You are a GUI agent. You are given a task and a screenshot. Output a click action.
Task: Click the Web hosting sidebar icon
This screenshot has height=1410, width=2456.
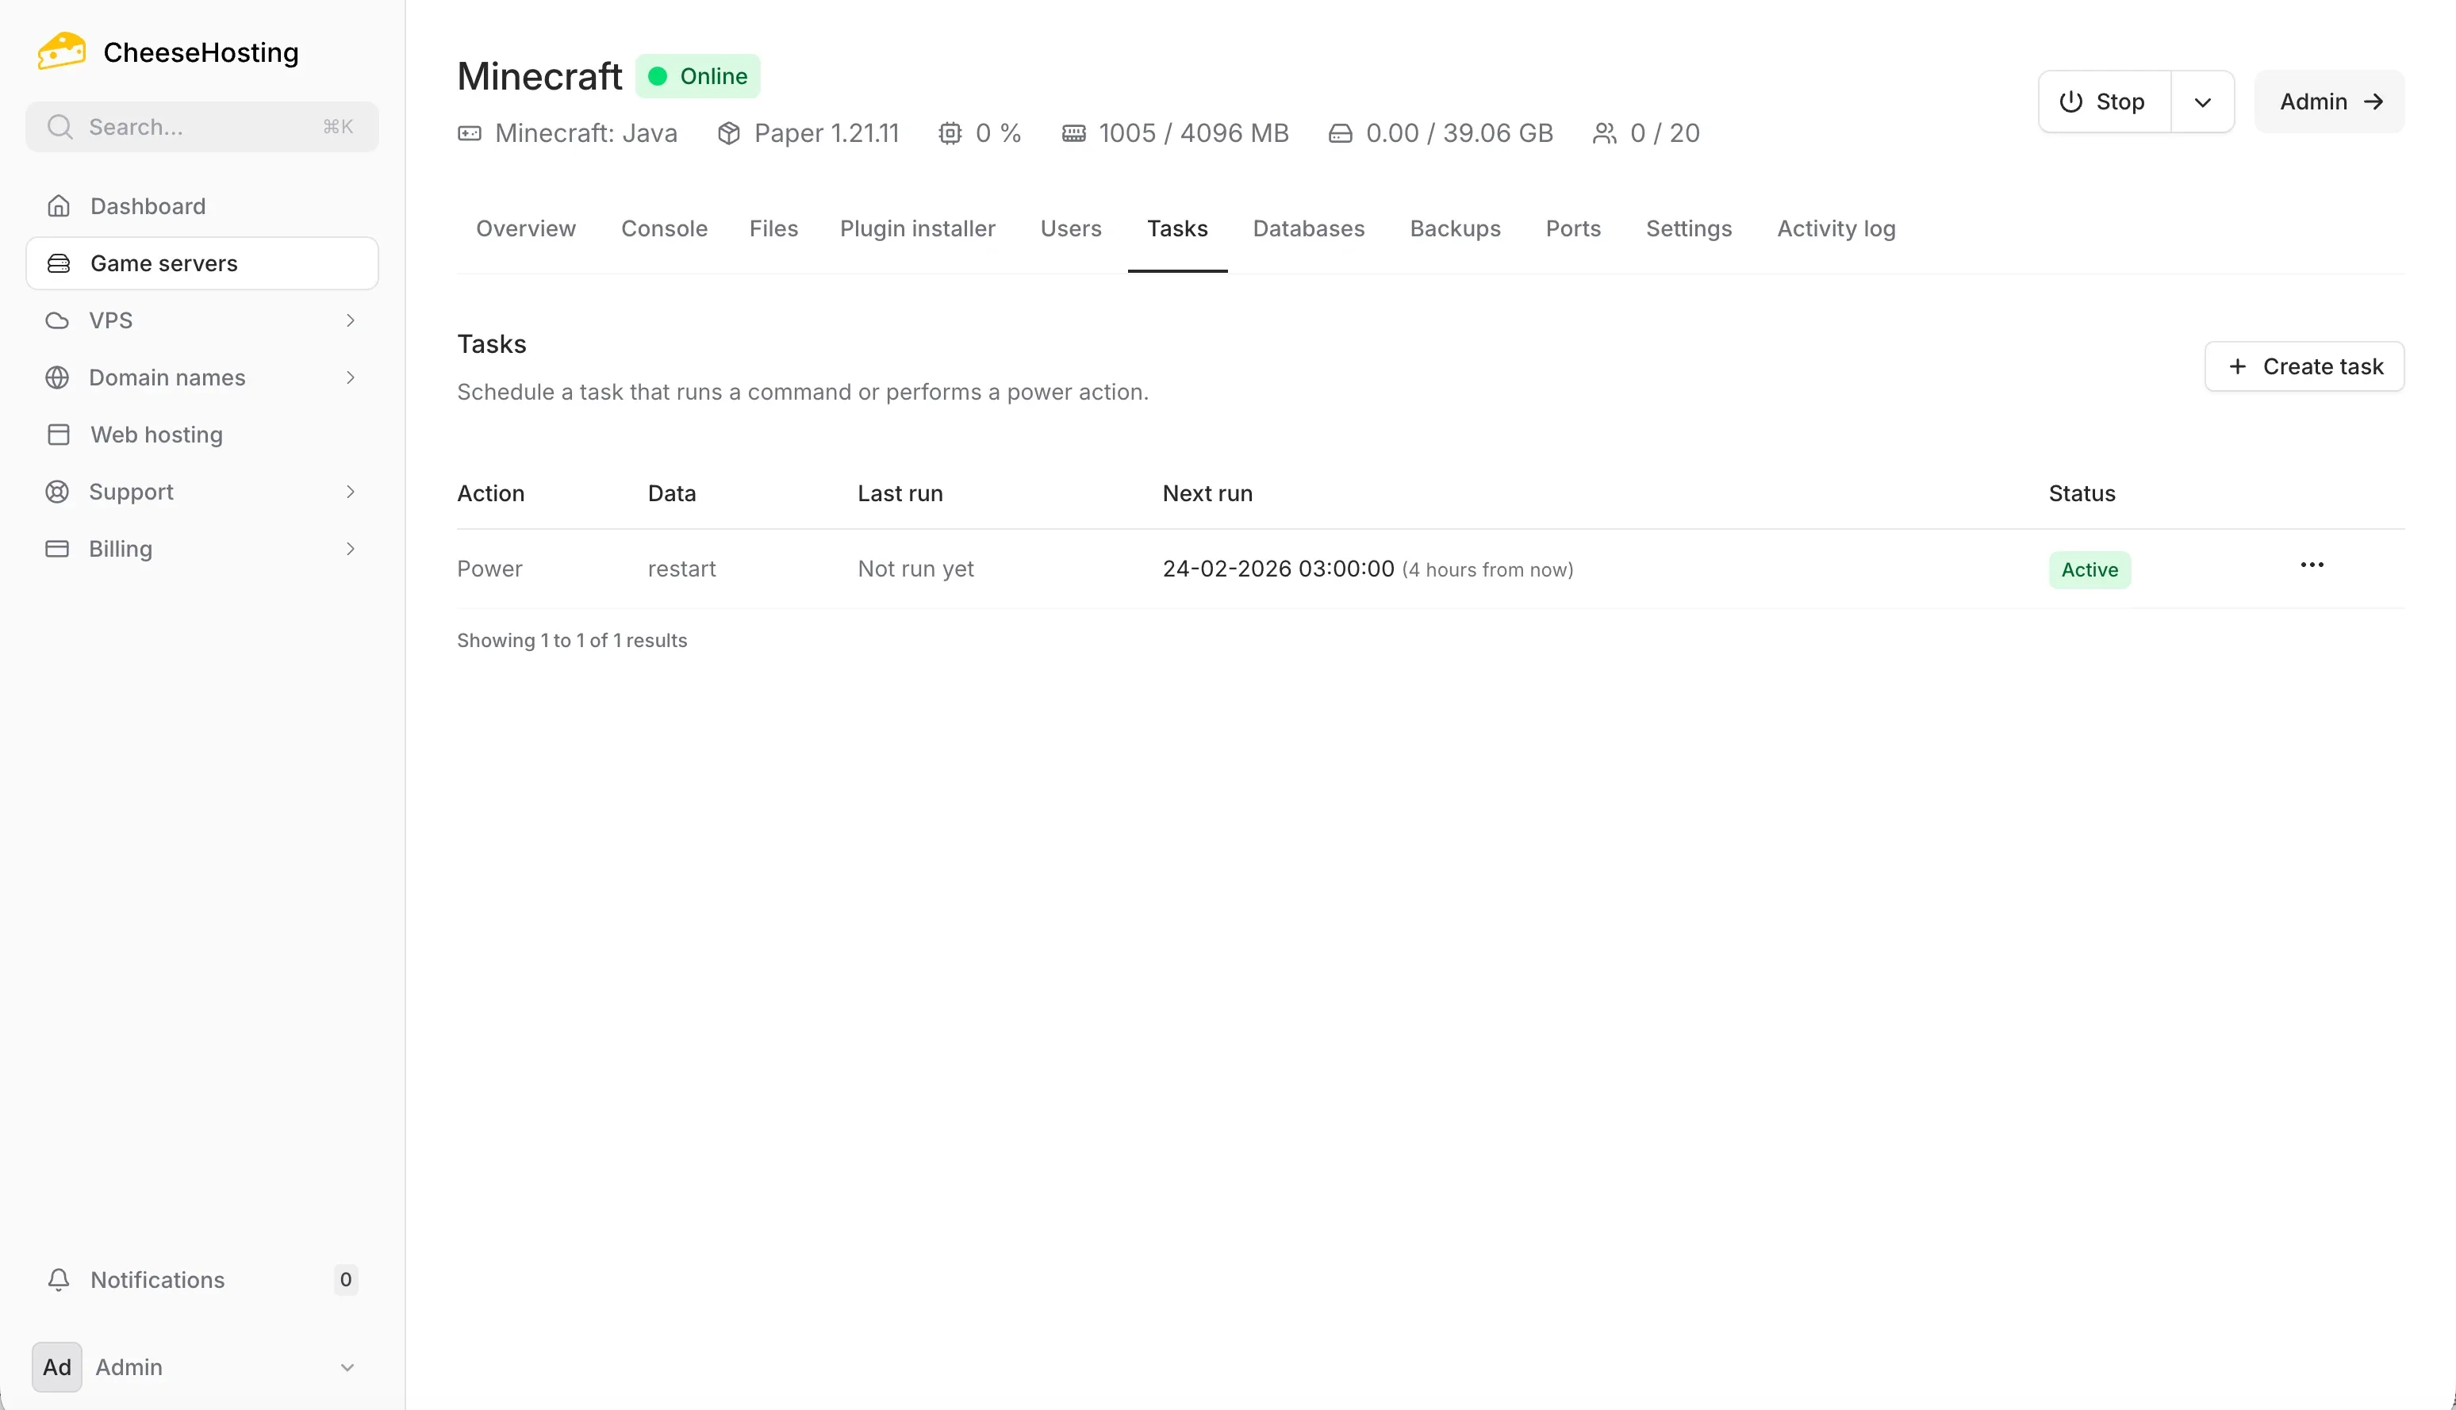point(58,434)
